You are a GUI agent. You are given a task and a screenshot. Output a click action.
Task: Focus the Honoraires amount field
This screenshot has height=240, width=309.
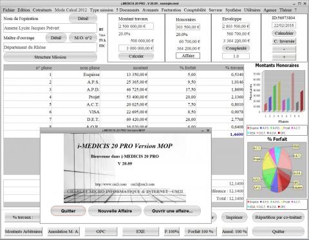pyautogui.click(x=188, y=27)
